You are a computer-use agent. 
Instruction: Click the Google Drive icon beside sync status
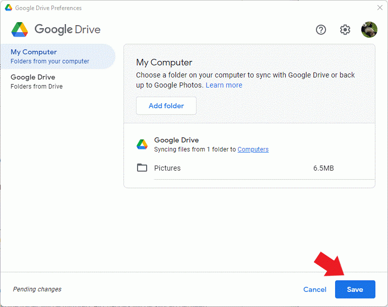(142, 144)
